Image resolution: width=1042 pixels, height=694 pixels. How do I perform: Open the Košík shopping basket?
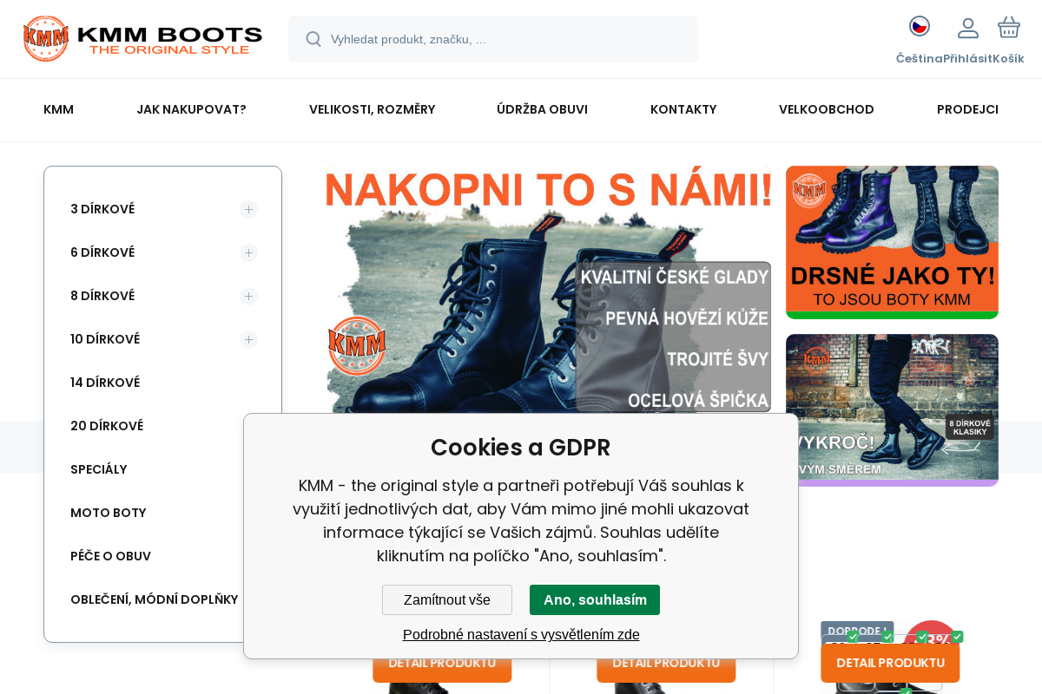1009,27
